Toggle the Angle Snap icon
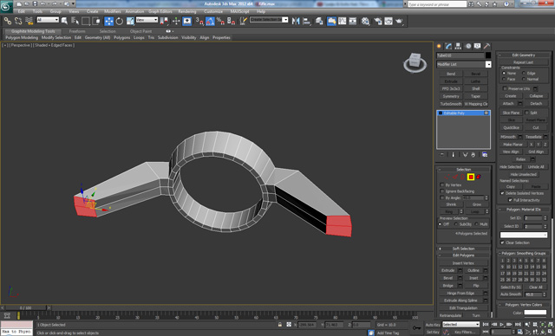This screenshot has width=555, height=336. point(210,21)
